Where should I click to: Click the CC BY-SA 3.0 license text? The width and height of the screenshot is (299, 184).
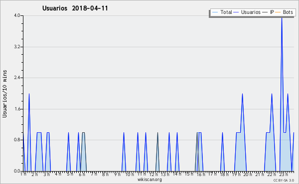284,180
